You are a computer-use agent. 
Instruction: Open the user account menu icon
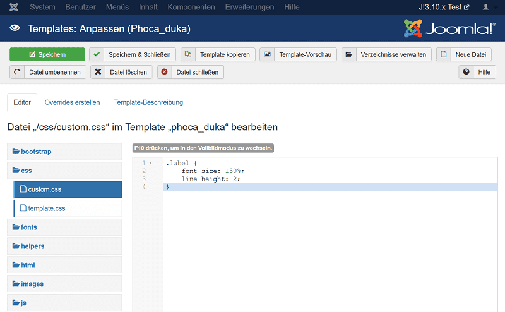point(486,7)
